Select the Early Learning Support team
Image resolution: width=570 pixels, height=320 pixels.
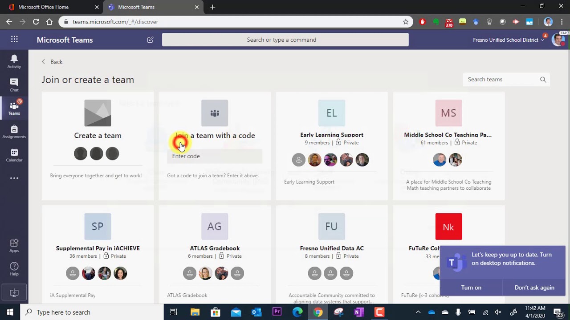[332, 146]
